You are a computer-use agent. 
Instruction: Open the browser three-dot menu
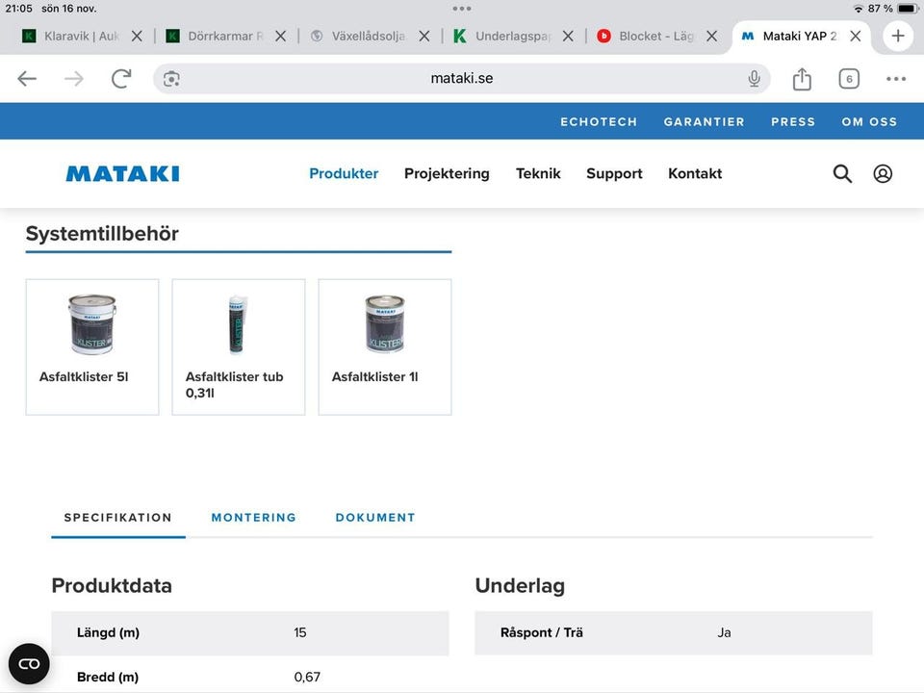[896, 78]
